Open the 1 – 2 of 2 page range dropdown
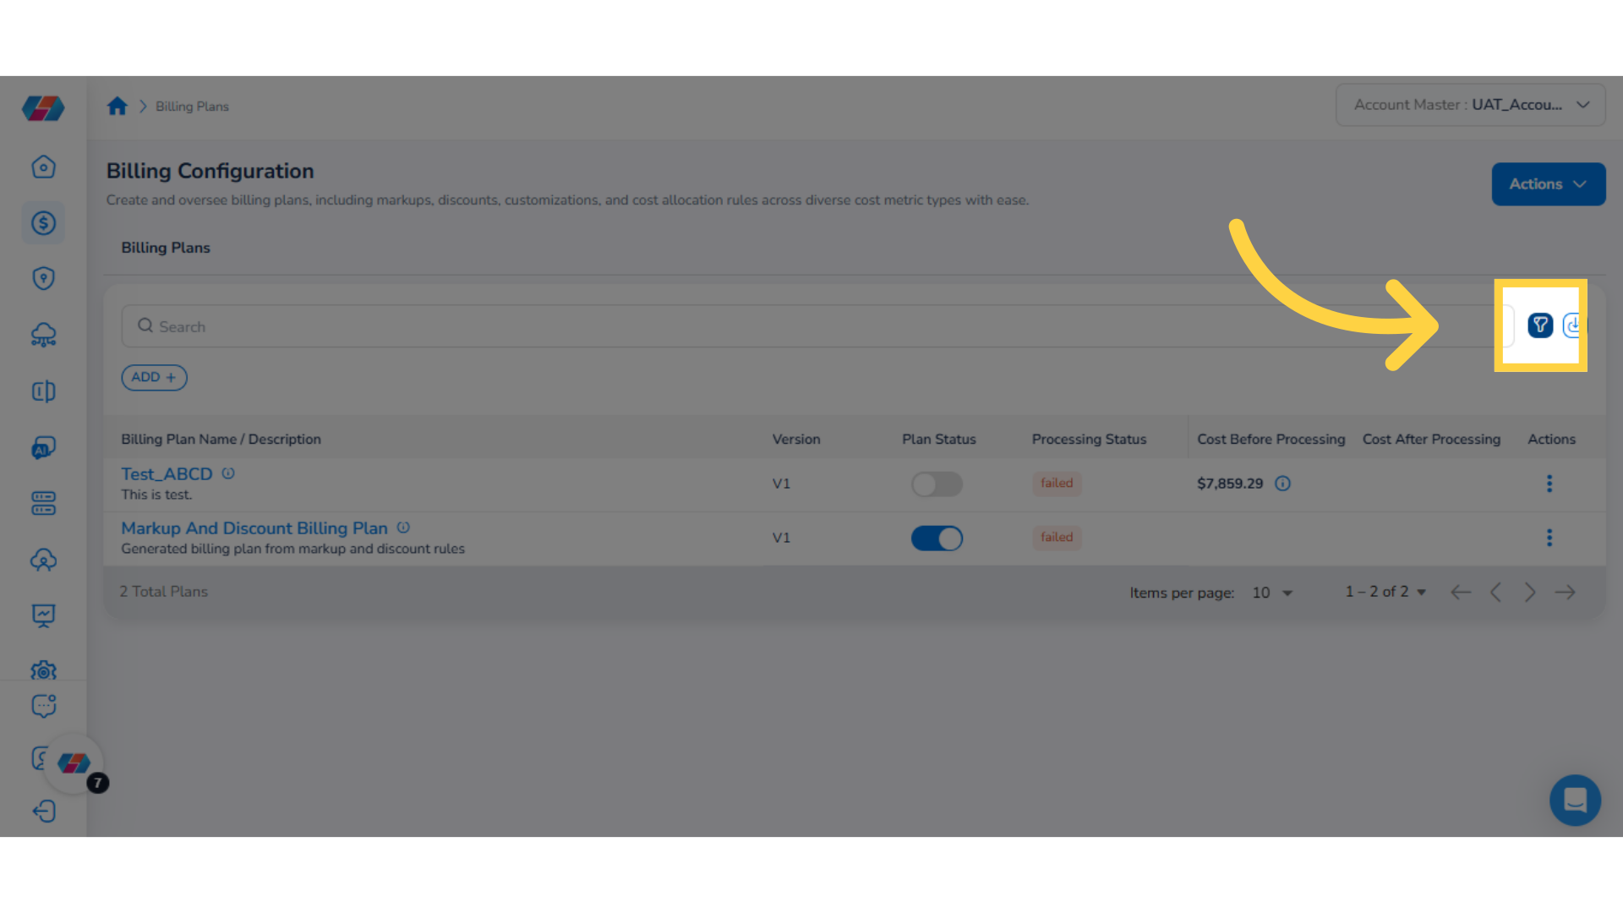This screenshot has height=913, width=1623. tap(1385, 592)
